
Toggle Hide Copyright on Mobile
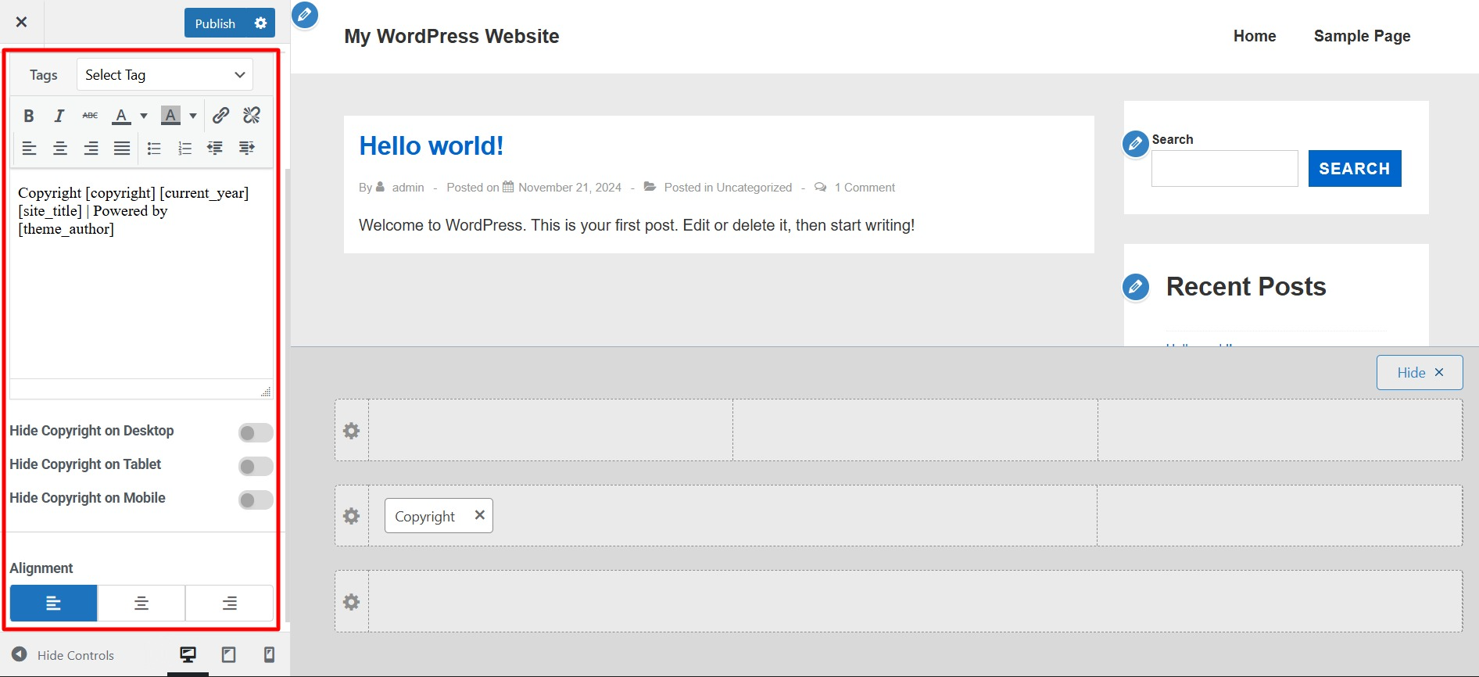[256, 500]
